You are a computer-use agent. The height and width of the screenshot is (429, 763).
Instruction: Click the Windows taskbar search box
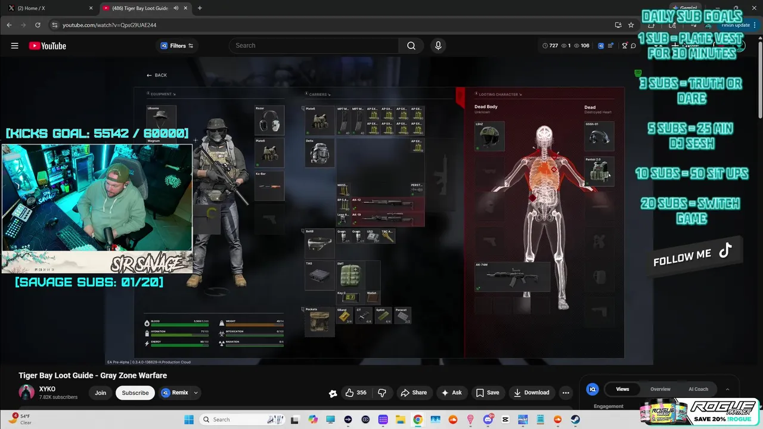[x=243, y=419]
